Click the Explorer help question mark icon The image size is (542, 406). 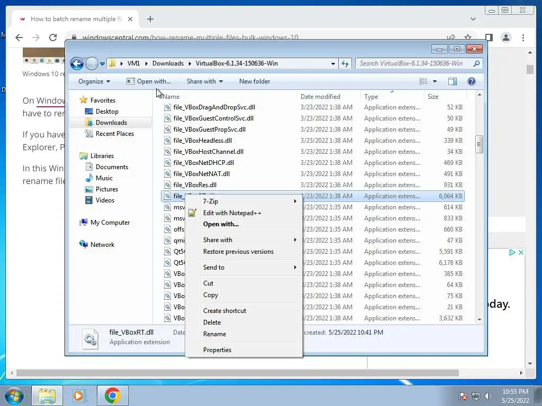(472, 81)
